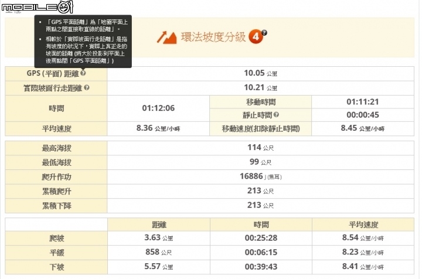The height and width of the screenshot is (279, 422).
Task: Click the 下坡 row label
Action: click(56, 267)
